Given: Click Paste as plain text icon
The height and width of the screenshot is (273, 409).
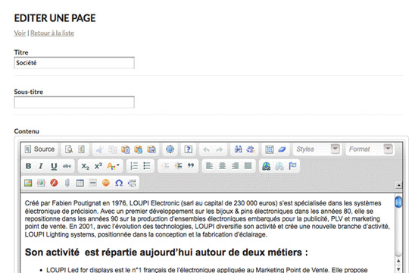Looking at the screenshot, I should coord(139,149).
